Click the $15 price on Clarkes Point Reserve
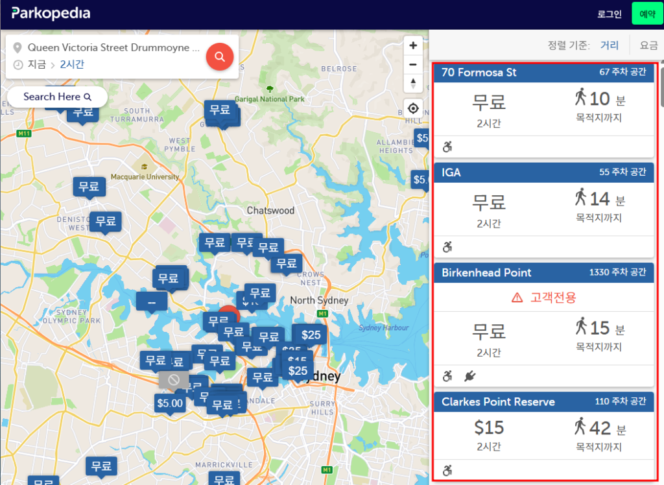Screen dimensions: 664x485 pyautogui.click(x=489, y=427)
